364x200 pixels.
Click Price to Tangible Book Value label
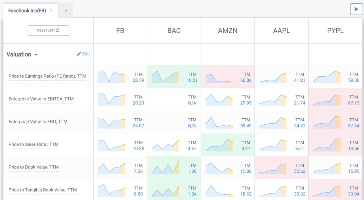click(x=43, y=190)
